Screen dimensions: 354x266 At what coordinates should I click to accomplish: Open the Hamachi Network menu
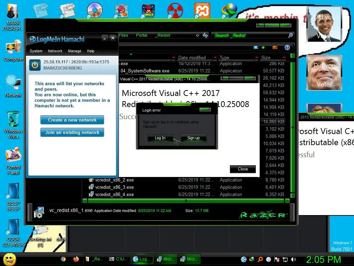coord(55,51)
